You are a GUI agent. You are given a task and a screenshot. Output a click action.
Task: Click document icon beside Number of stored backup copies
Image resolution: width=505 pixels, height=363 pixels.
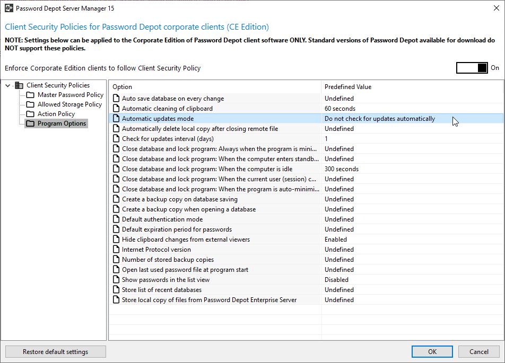tap(116, 259)
